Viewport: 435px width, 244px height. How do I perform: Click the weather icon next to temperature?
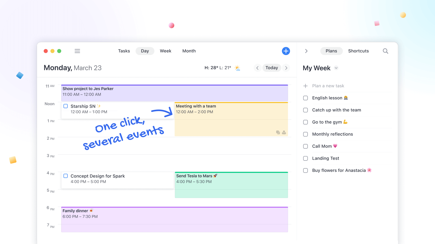[x=238, y=68]
